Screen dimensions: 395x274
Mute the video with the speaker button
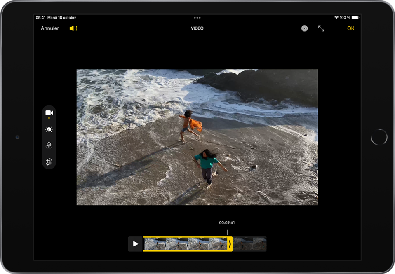point(73,28)
